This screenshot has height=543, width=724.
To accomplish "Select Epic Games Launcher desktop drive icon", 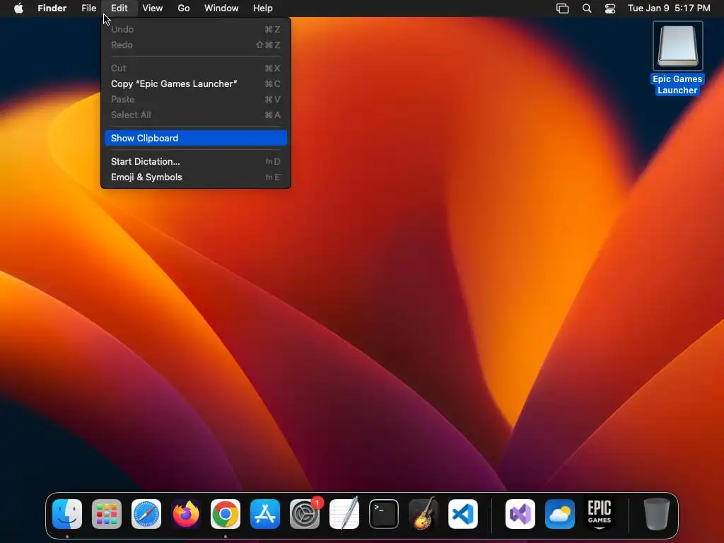I will (x=678, y=46).
